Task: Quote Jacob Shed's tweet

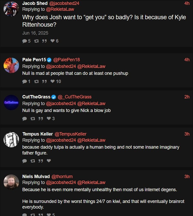Action: click(x=44, y=41)
